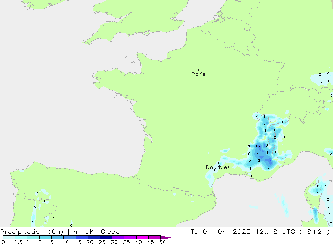Click the 'Precipitation (6h)' title text
The height and width of the screenshot is (244, 333).
32,232
